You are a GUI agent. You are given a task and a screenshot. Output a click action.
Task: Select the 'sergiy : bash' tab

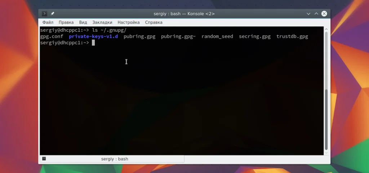point(112,159)
